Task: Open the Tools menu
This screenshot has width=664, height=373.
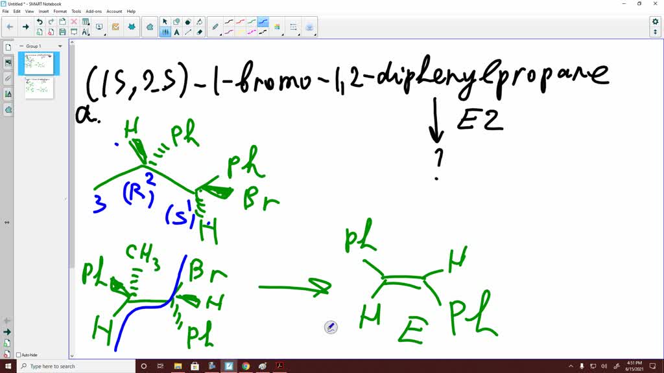Action: (x=76, y=11)
